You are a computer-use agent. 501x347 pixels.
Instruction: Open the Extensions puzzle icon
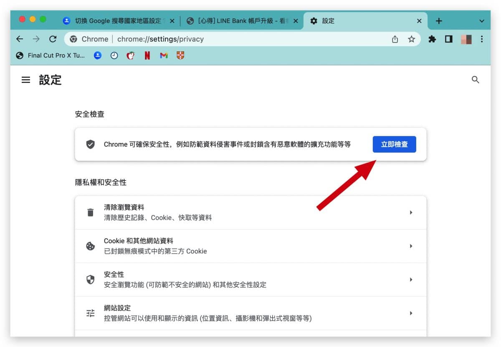tap(432, 39)
